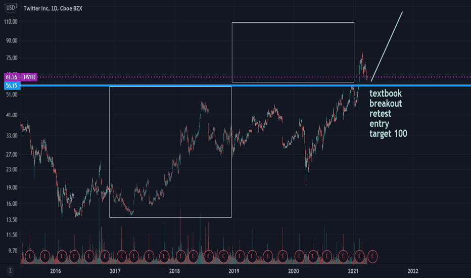Click the 23.00 price axis label
The width and height of the screenshot is (471, 278).
12,169
